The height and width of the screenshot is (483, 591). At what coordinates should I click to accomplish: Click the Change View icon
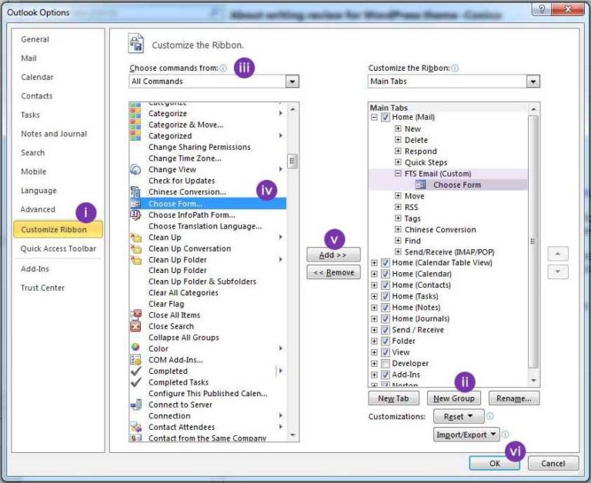click(x=135, y=169)
